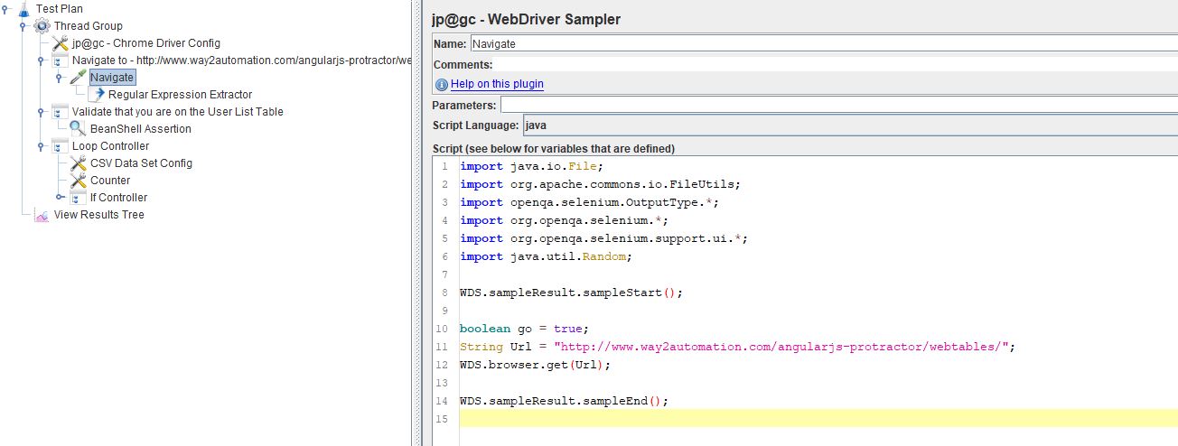Click the View Results Tree graph icon

click(x=42, y=215)
